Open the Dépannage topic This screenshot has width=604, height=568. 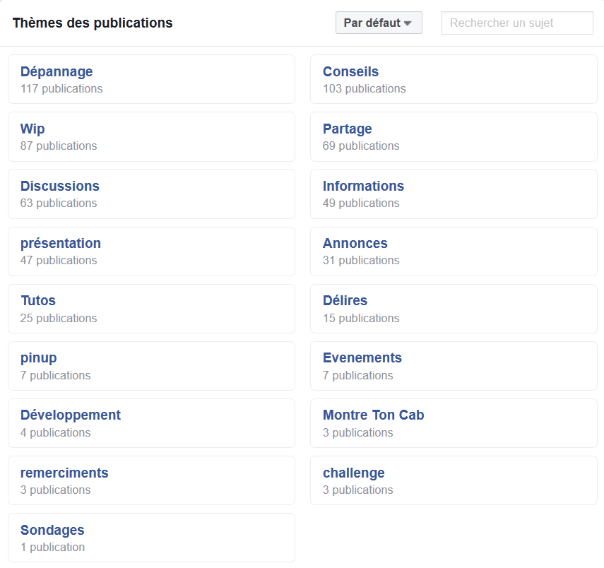coord(57,72)
